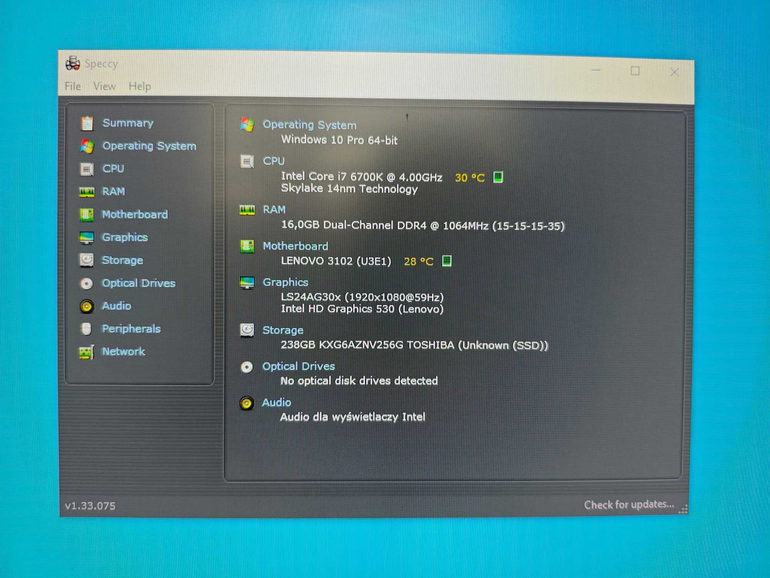Click the Optical Drives disc icon in summary panel
770x578 pixels.
(x=247, y=367)
